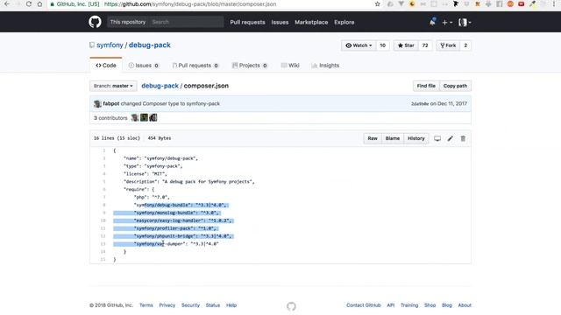Open Security footer link
This screenshot has height=315, width=561.
coord(190,305)
